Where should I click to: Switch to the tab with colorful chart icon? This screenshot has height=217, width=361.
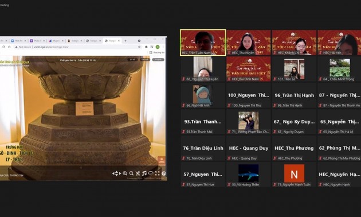pyautogui.click(x=56, y=41)
